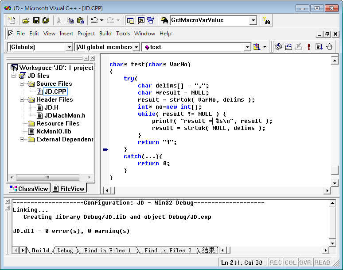
Task: Open the Edit menu
Action: click(x=34, y=34)
